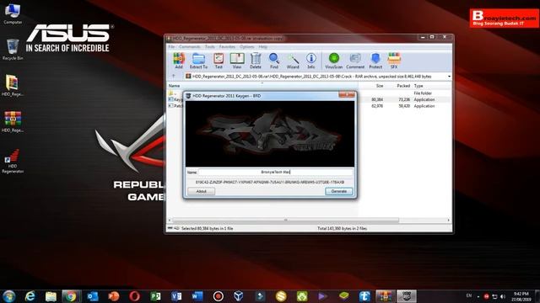Image resolution: width=540 pixels, height=303 pixels.
Task: Click the Add toolbar icon in WinRAR
Action: coord(179,61)
